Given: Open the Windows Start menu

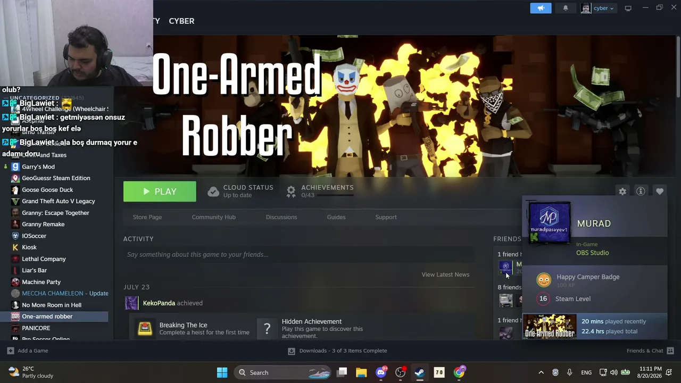Looking at the screenshot, I should [222, 372].
